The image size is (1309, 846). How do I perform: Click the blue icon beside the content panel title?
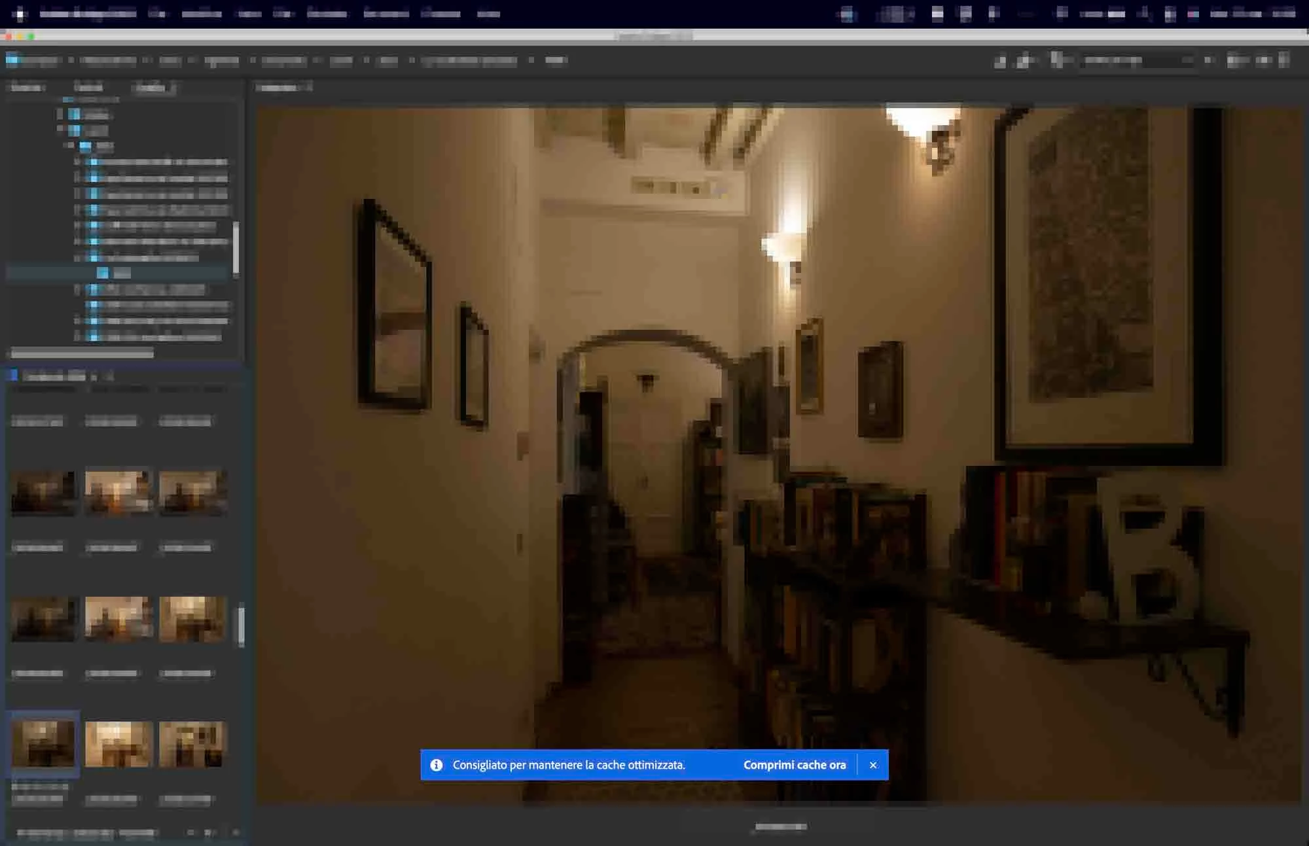point(12,376)
